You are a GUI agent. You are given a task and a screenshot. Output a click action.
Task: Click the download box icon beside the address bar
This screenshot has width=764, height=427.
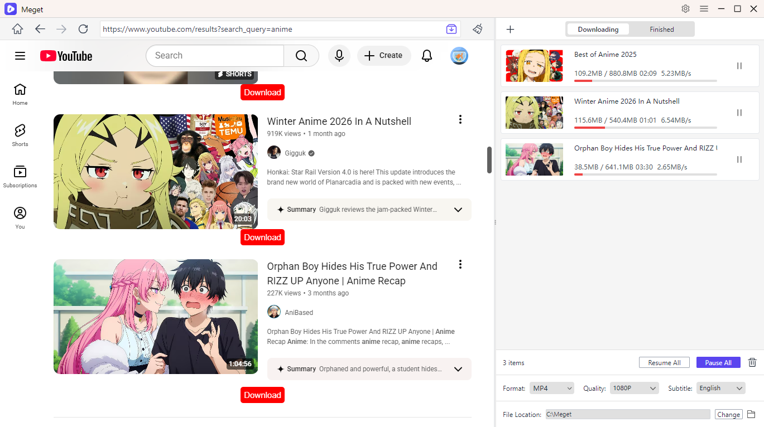click(x=451, y=29)
